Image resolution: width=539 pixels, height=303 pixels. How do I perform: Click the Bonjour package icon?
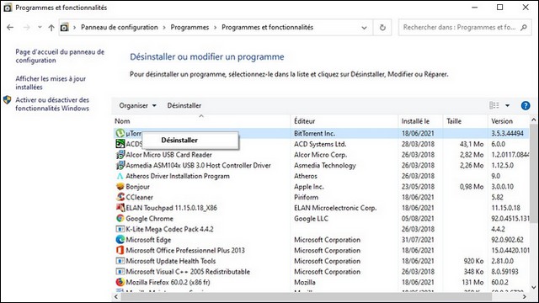click(120, 187)
